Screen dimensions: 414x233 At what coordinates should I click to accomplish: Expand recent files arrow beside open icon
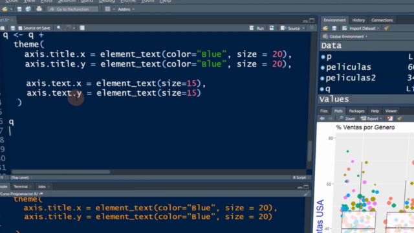click(11, 9)
